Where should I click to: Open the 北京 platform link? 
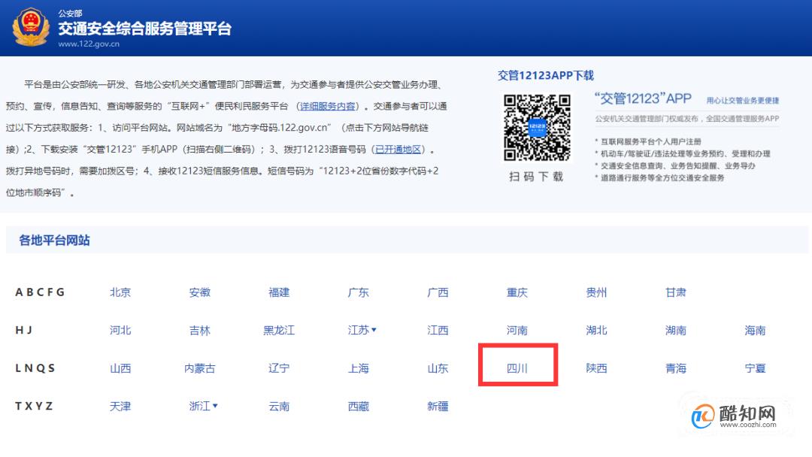click(120, 292)
